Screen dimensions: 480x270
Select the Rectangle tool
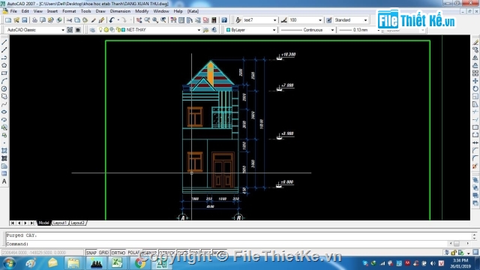click(x=4, y=73)
